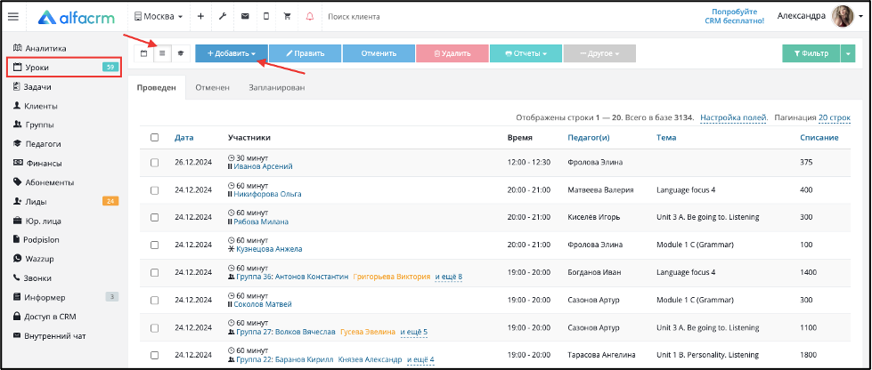Switch to the Отменен tab

213,88
